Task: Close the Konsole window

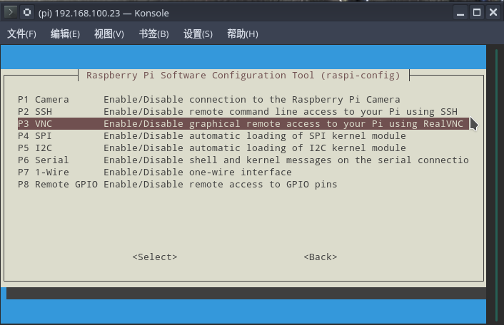Action: 493,13
